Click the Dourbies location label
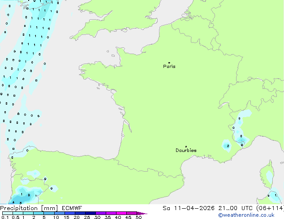Image resolution: width=284 pixels, height=219 pixels. tap(186, 150)
